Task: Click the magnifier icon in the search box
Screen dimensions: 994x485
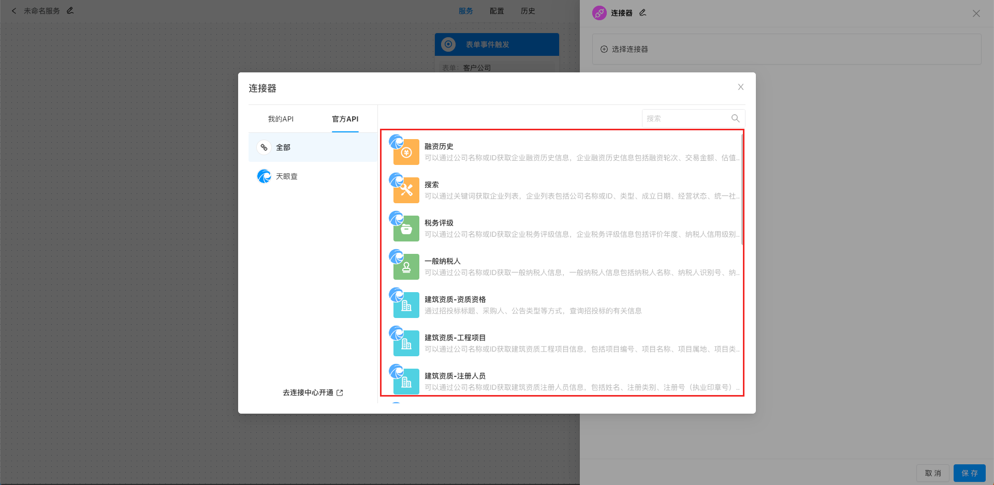Action: [735, 118]
